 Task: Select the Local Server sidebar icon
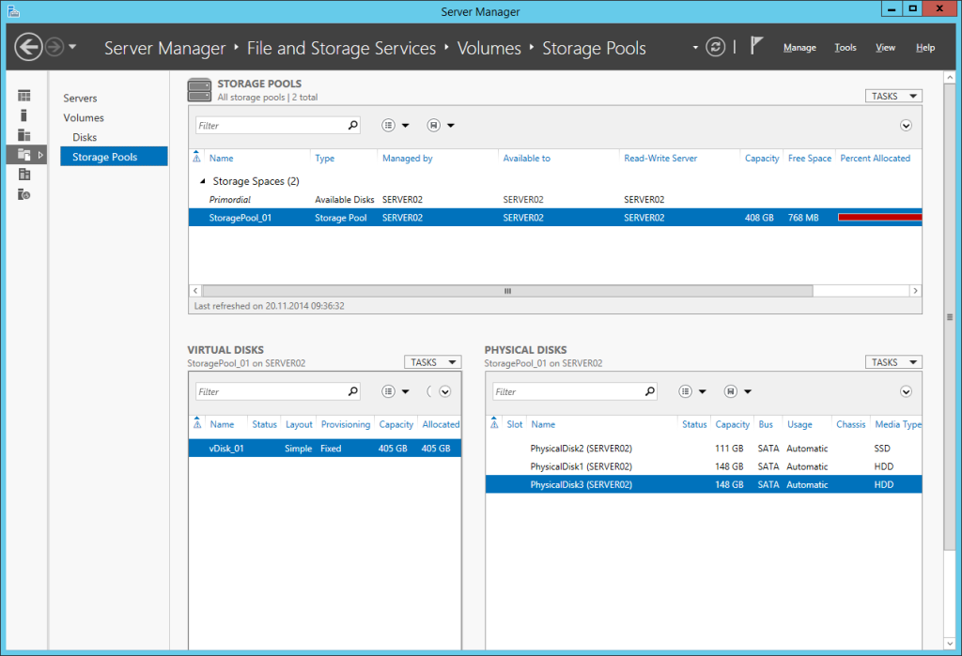(23, 115)
